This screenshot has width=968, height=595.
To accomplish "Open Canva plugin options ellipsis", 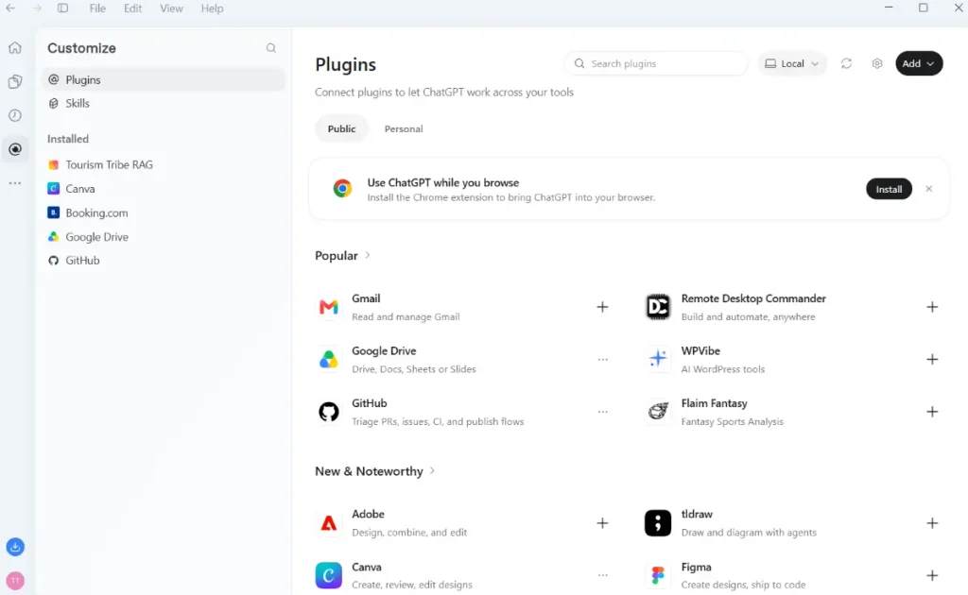I will coord(602,576).
